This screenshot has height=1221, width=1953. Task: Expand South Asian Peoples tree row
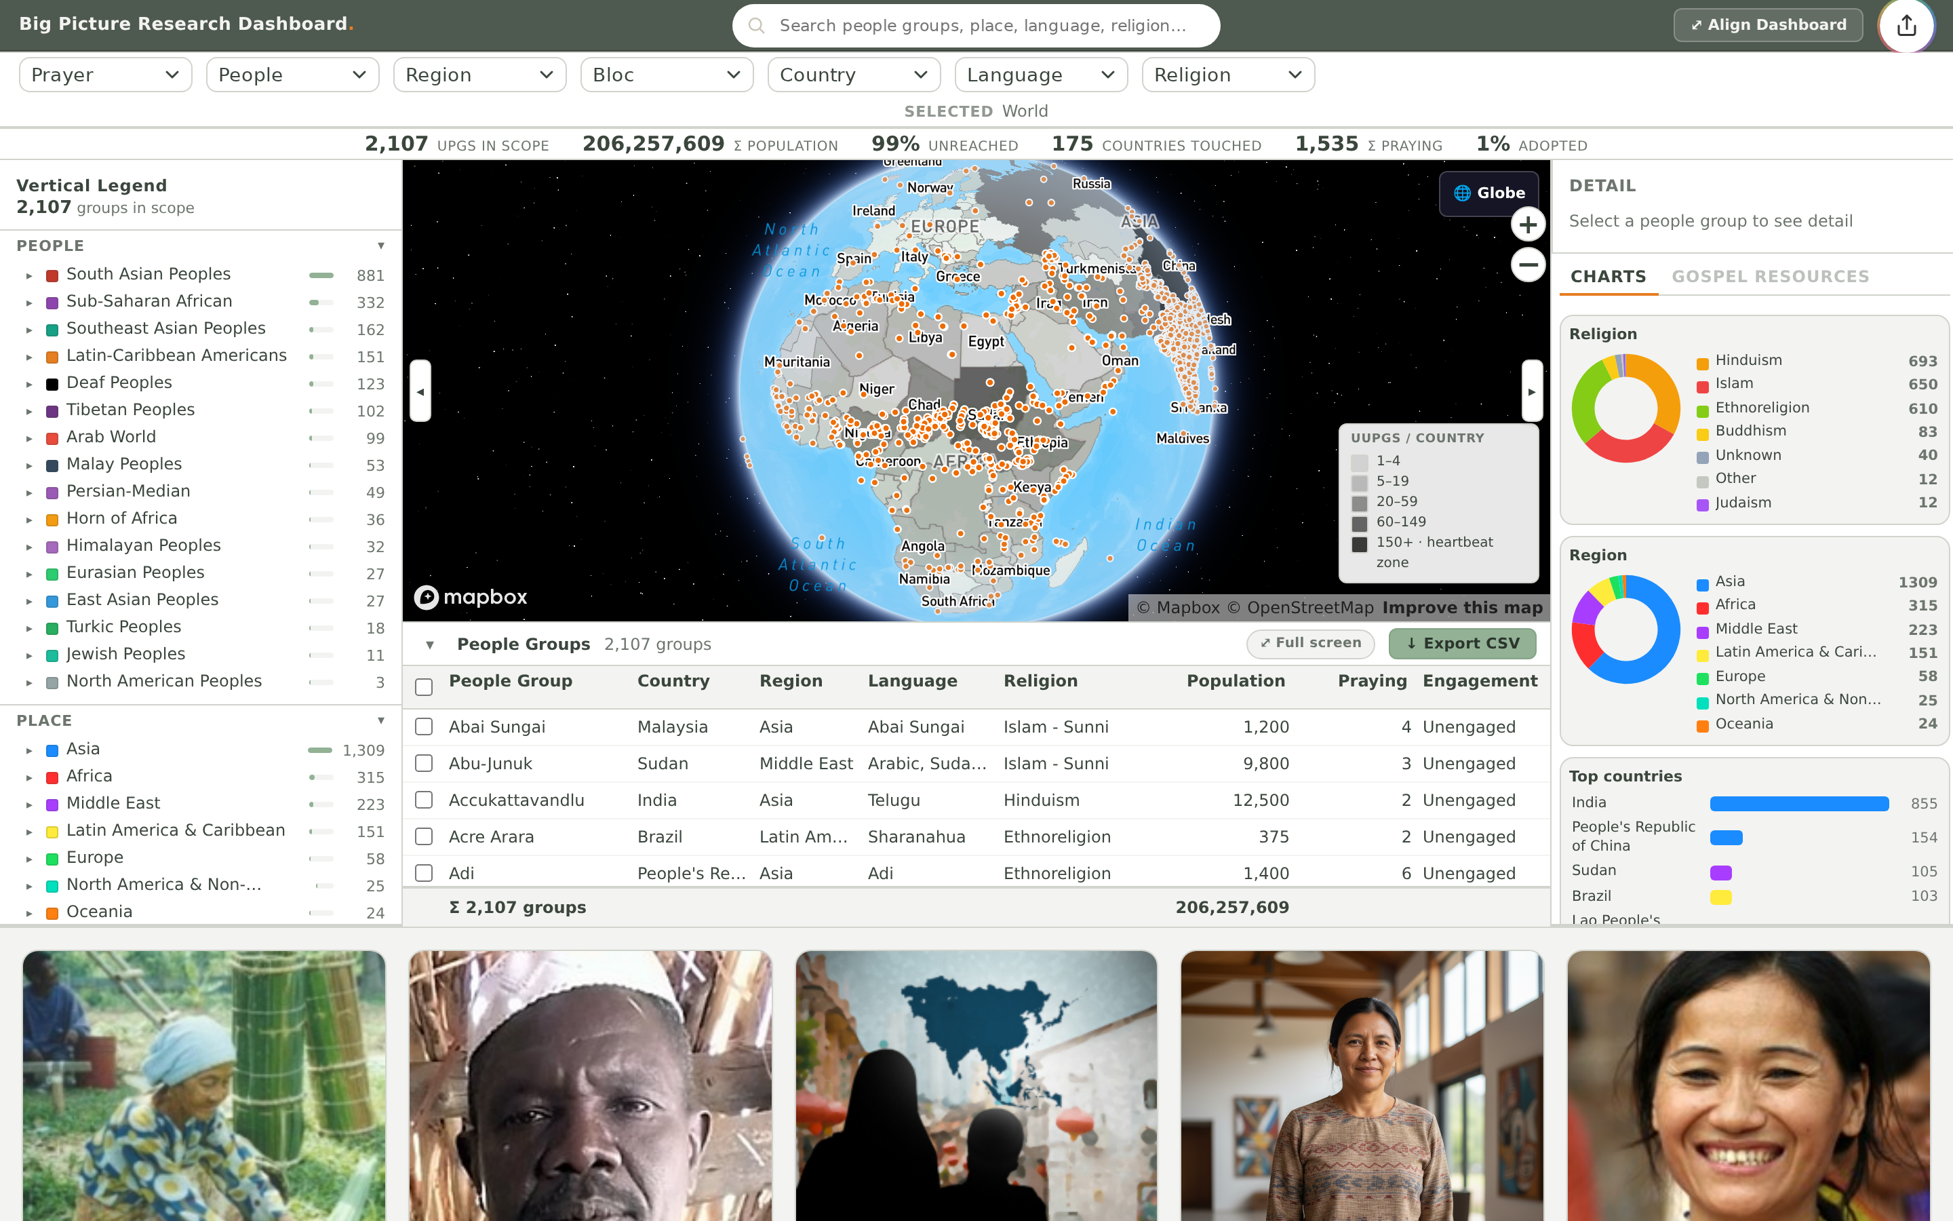coord(29,275)
